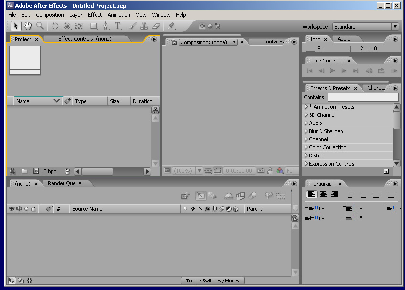405x290 pixels.
Task: Select the Zoom magnifier tool
Action: point(40,26)
